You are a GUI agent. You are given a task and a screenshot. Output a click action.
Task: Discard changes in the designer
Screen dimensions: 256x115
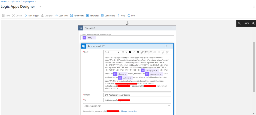pyautogui.click(x=17, y=16)
